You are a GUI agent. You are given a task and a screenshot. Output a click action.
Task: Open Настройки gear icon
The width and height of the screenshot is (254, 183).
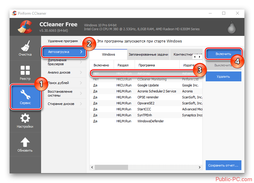(x=25, y=119)
